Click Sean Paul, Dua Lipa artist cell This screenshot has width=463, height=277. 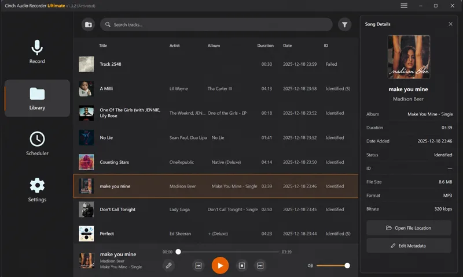(x=188, y=138)
